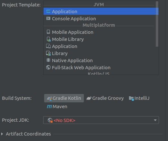Select the Mobile Application template
Image resolution: width=168 pixels, height=141 pixels.
coord(100,32)
